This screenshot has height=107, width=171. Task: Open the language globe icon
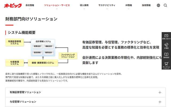158,5
